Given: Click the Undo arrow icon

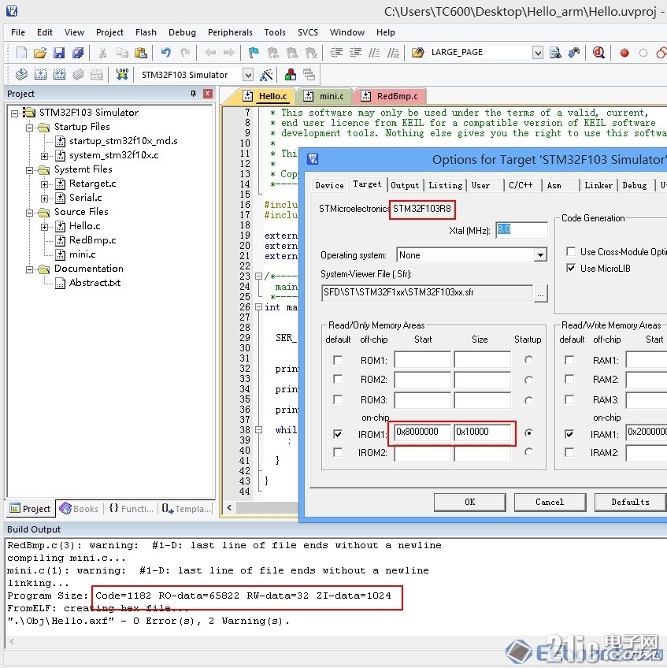Looking at the screenshot, I should click(x=165, y=53).
